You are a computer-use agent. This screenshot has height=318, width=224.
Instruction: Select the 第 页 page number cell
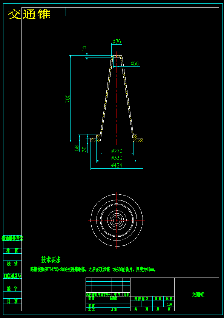click(163, 309)
